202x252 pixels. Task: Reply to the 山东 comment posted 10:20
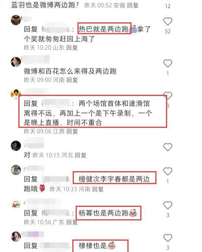click(72, 48)
